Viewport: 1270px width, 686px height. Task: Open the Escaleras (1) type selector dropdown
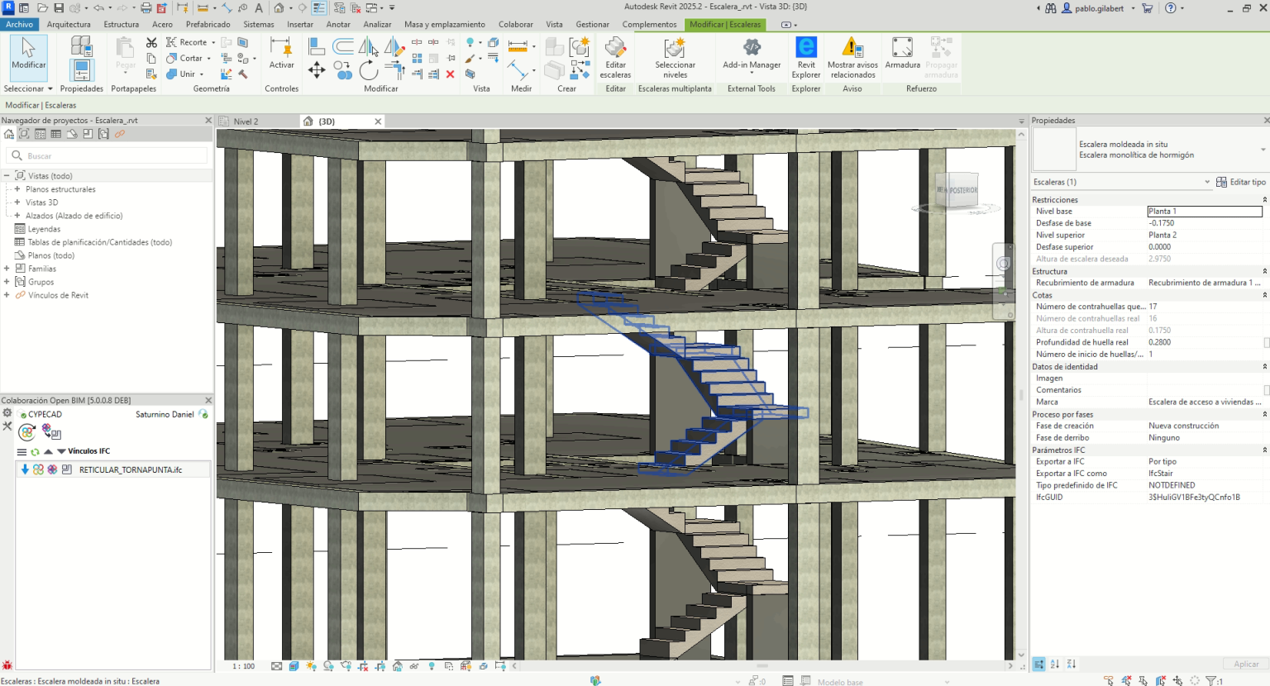click(1207, 182)
